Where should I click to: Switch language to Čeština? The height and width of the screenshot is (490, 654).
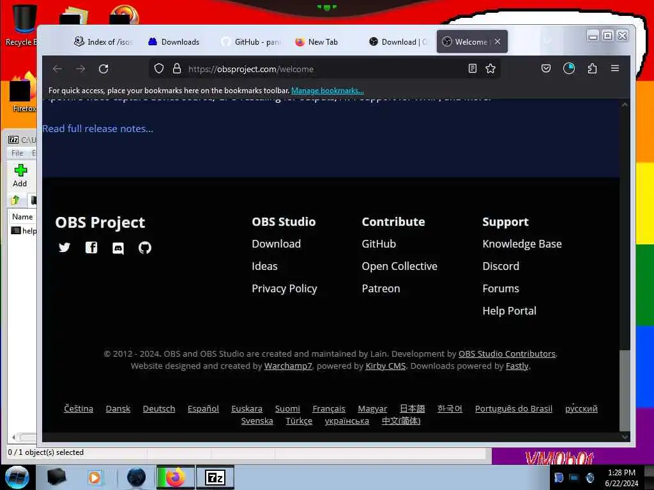click(x=79, y=409)
